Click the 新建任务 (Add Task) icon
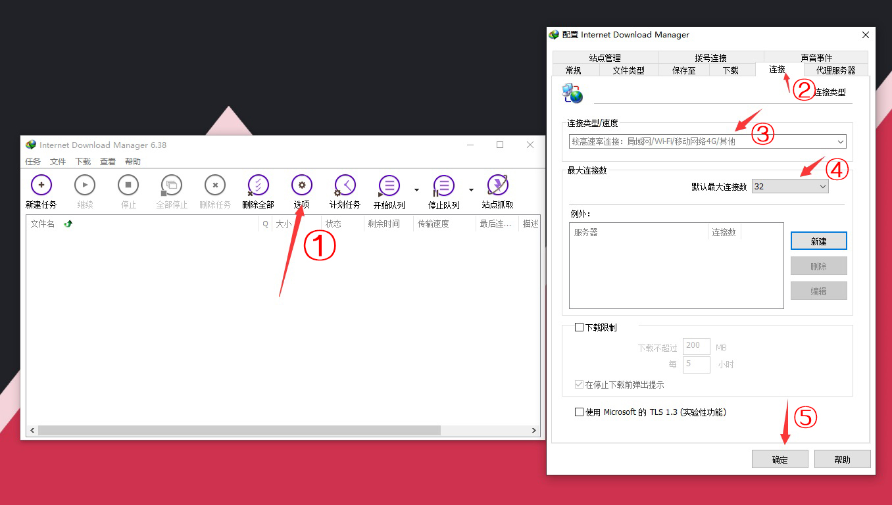The width and height of the screenshot is (892, 505). pyautogui.click(x=41, y=185)
